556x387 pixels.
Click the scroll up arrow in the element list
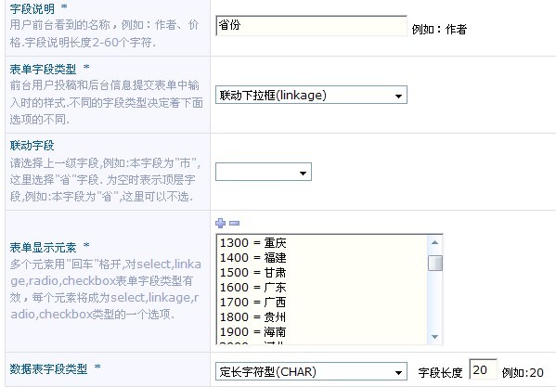pos(434,243)
